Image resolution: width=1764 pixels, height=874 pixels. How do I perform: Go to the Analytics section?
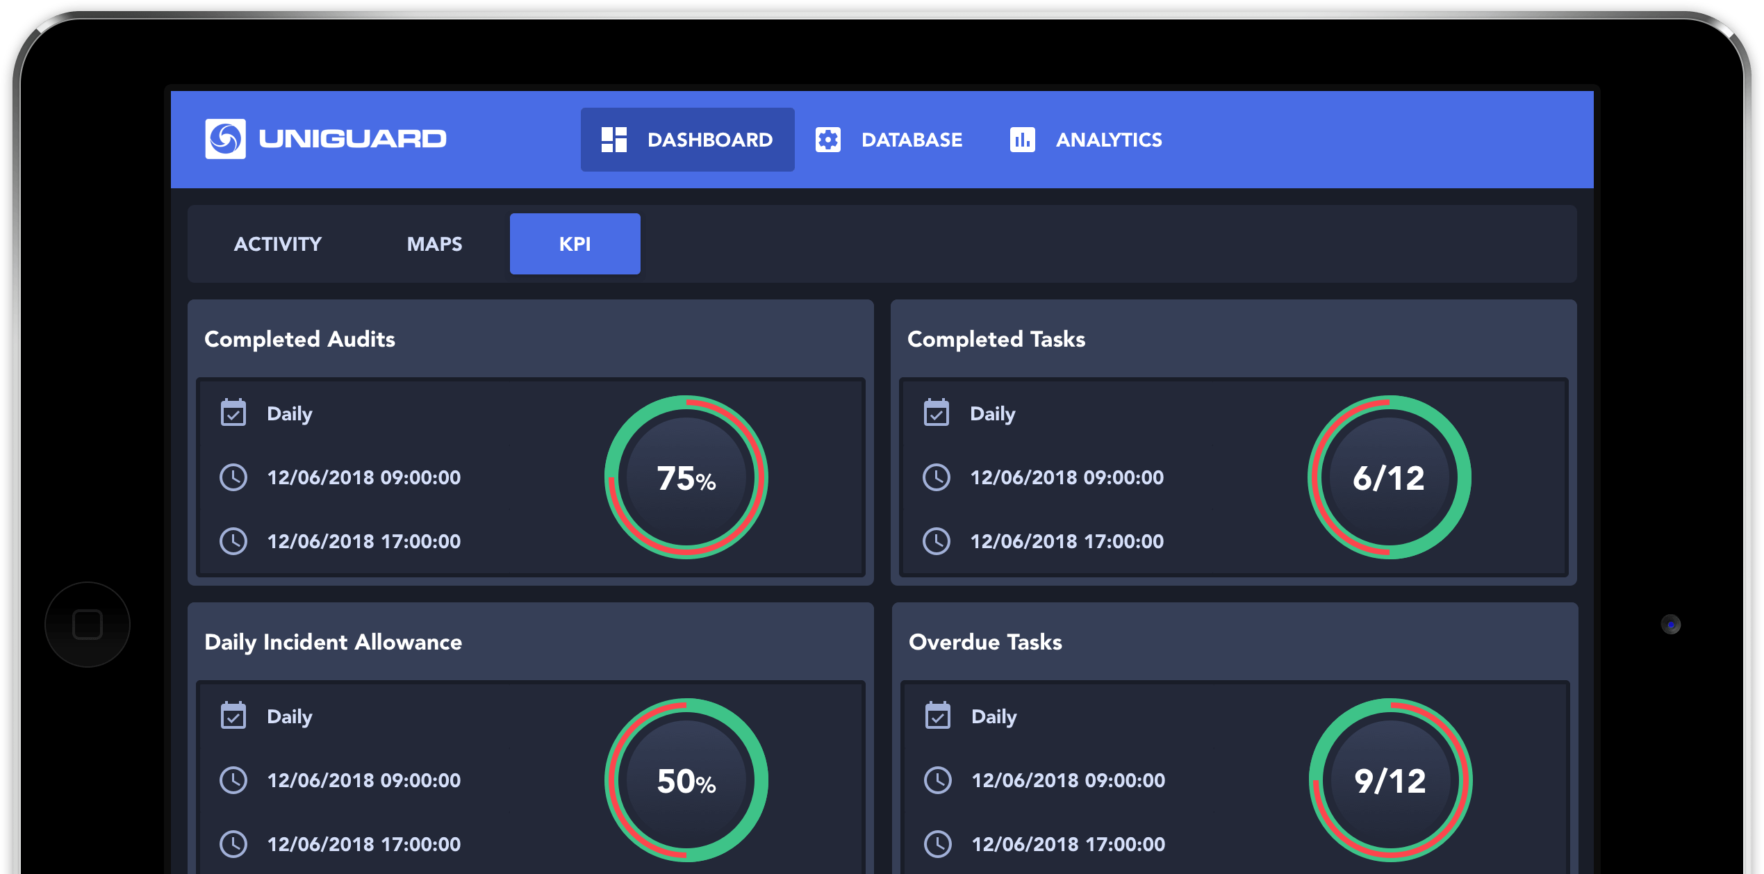[1108, 140]
